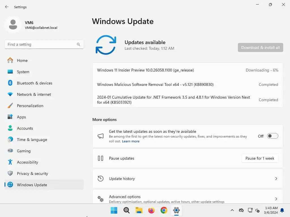Click Download & install all button
The width and height of the screenshot is (290, 217).
click(261, 47)
